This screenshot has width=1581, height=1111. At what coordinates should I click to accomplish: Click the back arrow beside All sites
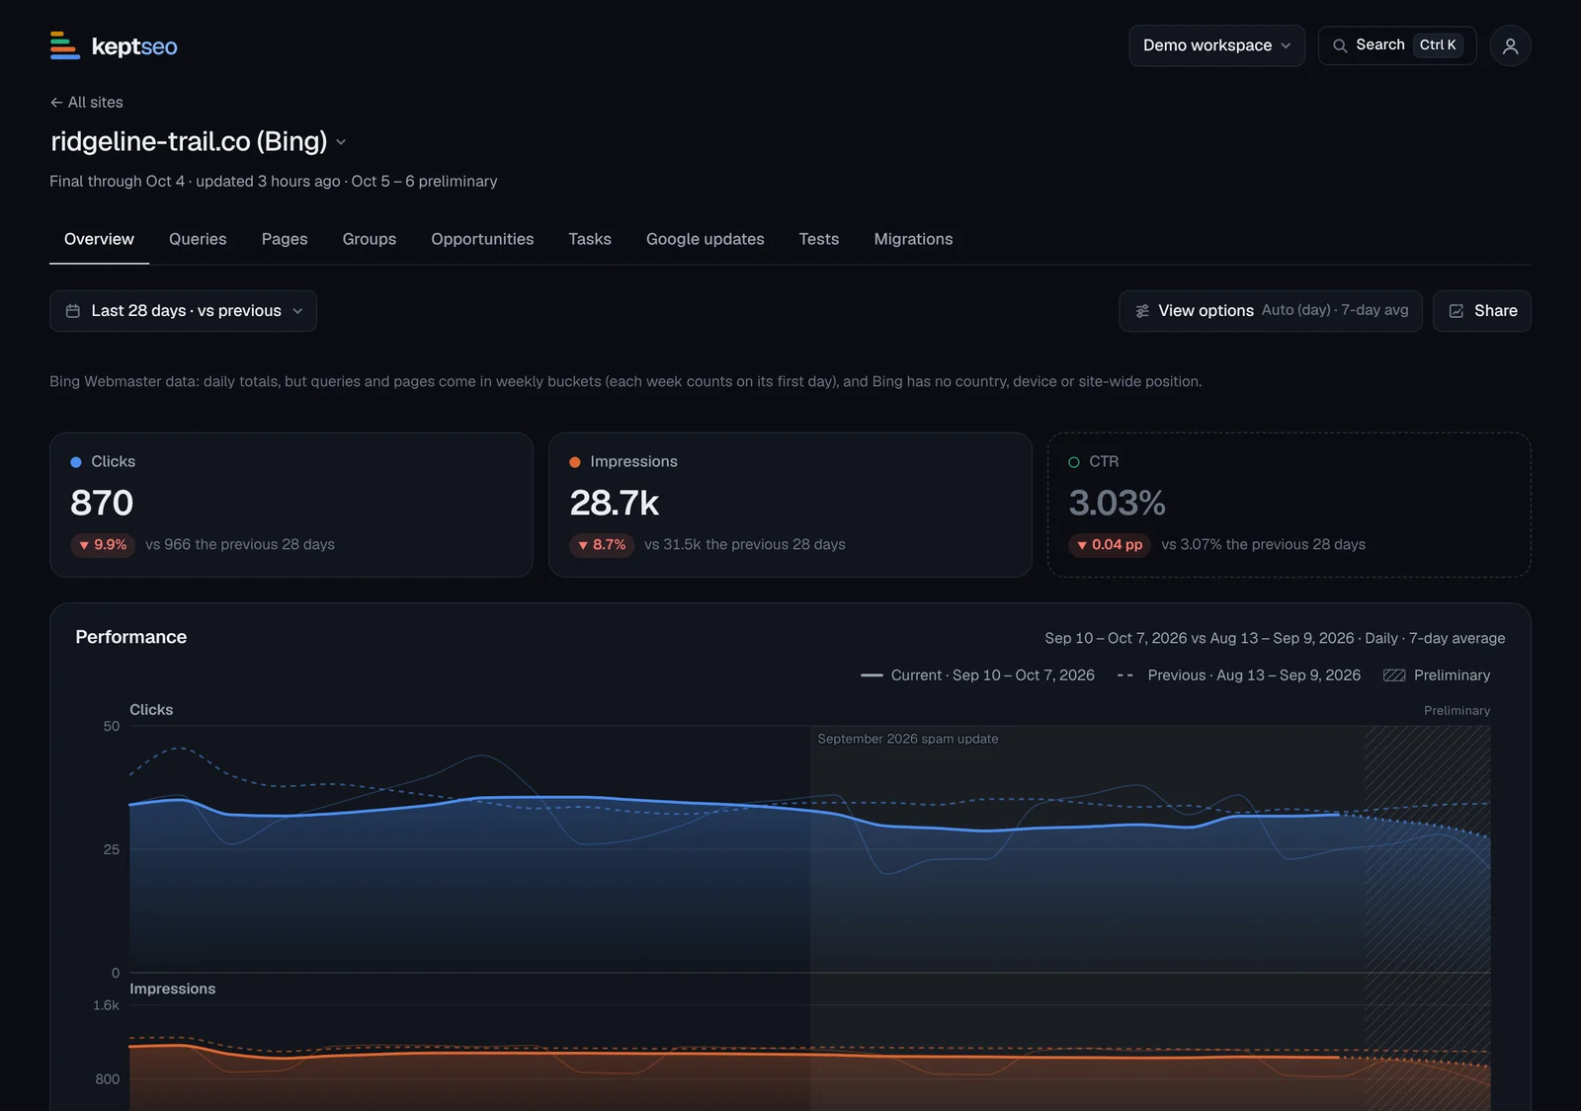[56, 103]
